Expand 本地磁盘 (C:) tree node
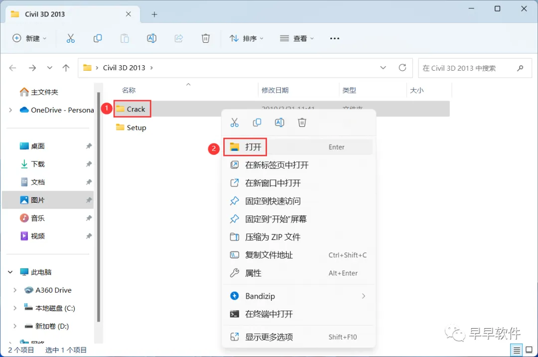 [15, 308]
